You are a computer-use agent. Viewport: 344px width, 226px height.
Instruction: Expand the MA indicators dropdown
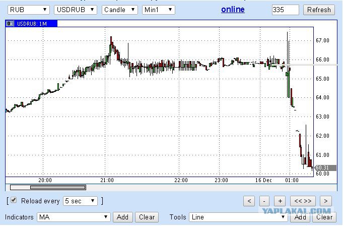tap(74, 217)
